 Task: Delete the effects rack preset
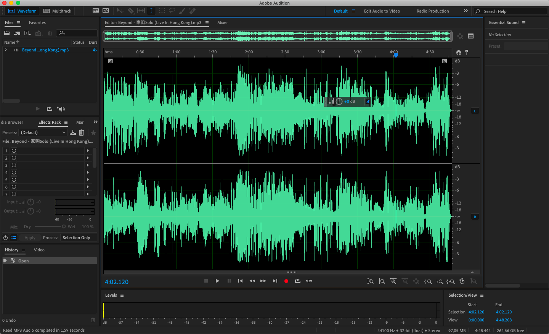[x=81, y=133]
